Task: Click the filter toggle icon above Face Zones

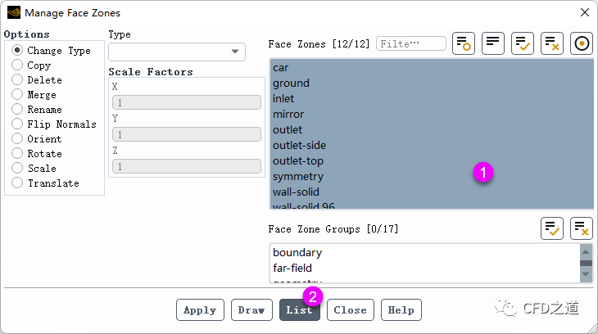Action: [x=464, y=43]
